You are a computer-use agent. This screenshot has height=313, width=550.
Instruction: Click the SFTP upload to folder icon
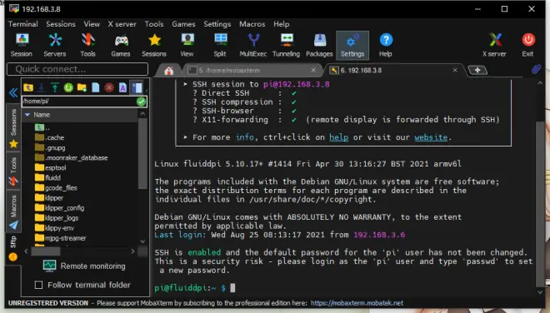(55, 87)
